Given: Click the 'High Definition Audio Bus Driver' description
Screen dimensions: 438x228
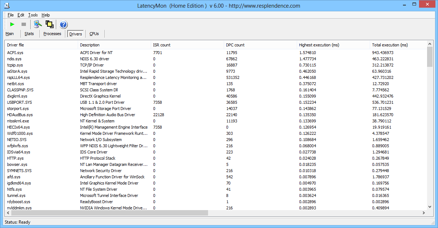Looking at the screenshot, I should (108, 115).
